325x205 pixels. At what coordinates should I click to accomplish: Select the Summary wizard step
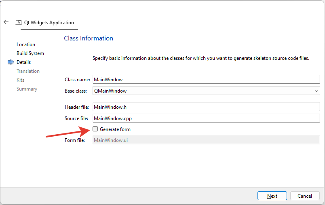[27, 89]
